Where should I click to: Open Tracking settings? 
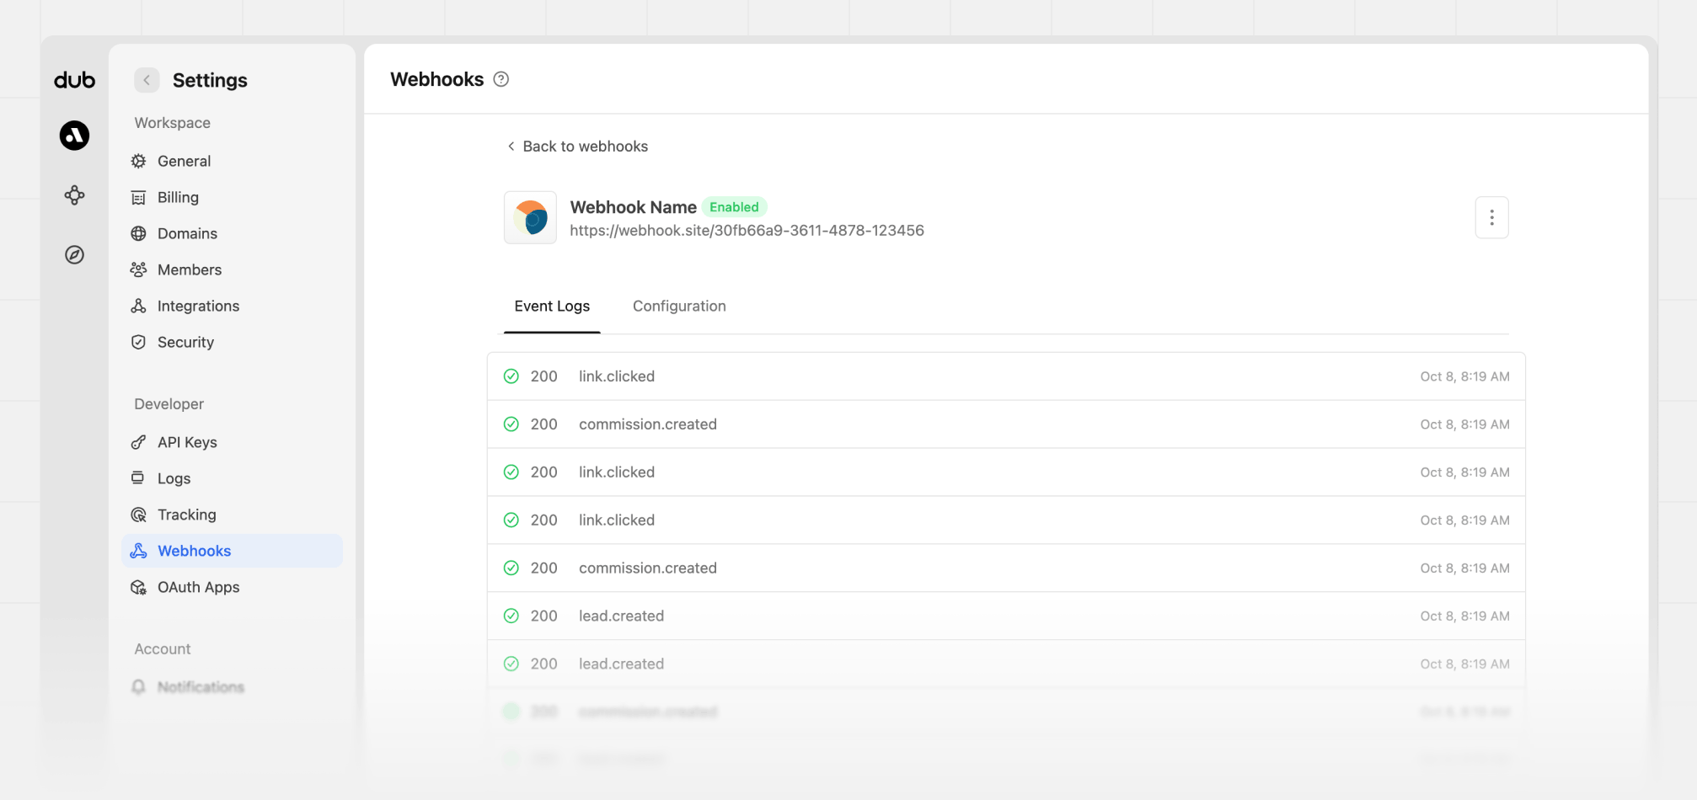(232, 515)
